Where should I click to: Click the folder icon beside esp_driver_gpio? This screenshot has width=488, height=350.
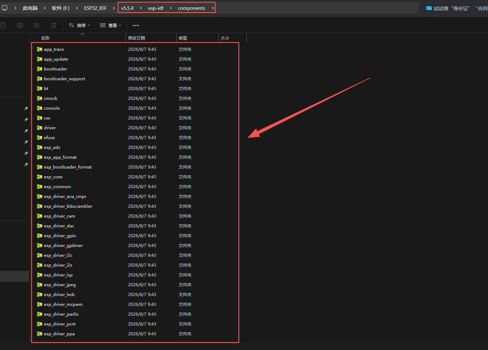coord(40,236)
